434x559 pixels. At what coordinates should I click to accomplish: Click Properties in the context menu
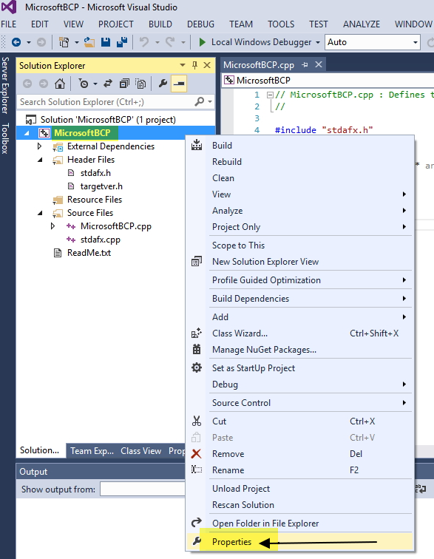click(300, 542)
